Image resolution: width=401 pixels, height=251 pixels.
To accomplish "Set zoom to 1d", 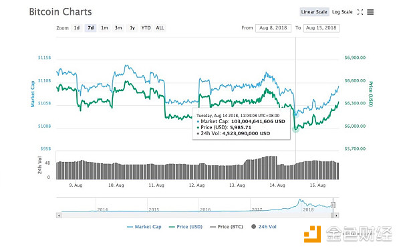I will pyautogui.click(x=77, y=28).
